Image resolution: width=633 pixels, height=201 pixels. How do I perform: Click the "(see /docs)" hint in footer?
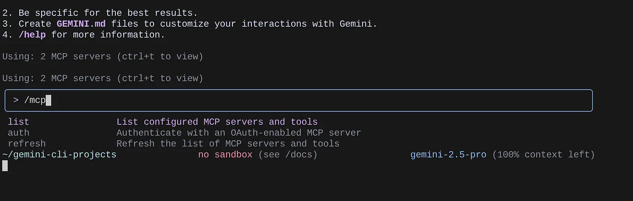coord(288,155)
